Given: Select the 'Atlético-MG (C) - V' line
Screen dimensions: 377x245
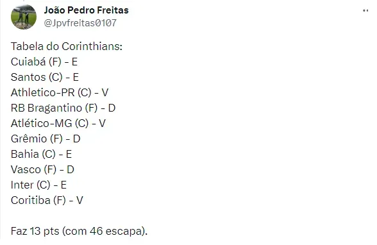Looking at the screenshot, I should pos(58,124).
